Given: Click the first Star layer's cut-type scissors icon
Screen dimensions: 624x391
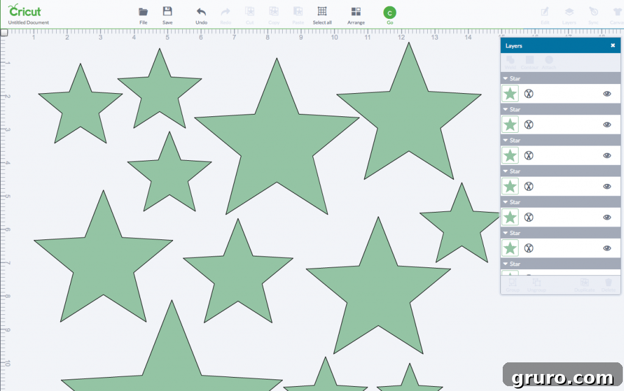Looking at the screenshot, I should pyautogui.click(x=528, y=94).
